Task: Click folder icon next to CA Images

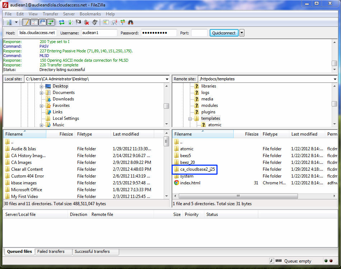Action: coord(8,162)
